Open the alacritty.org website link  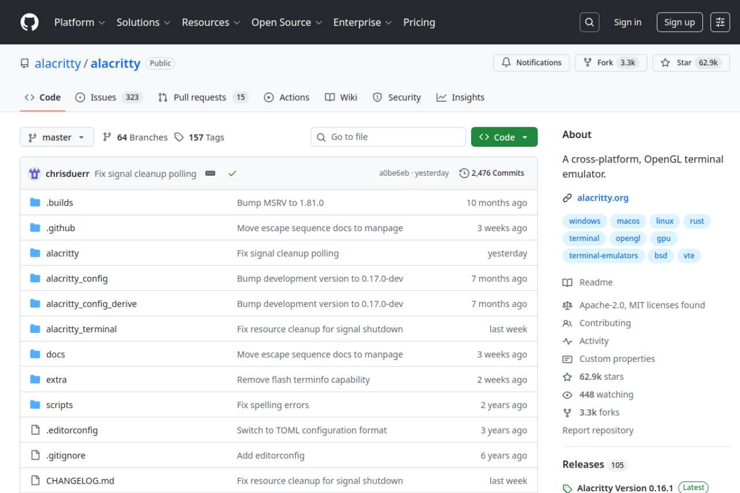(602, 198)
